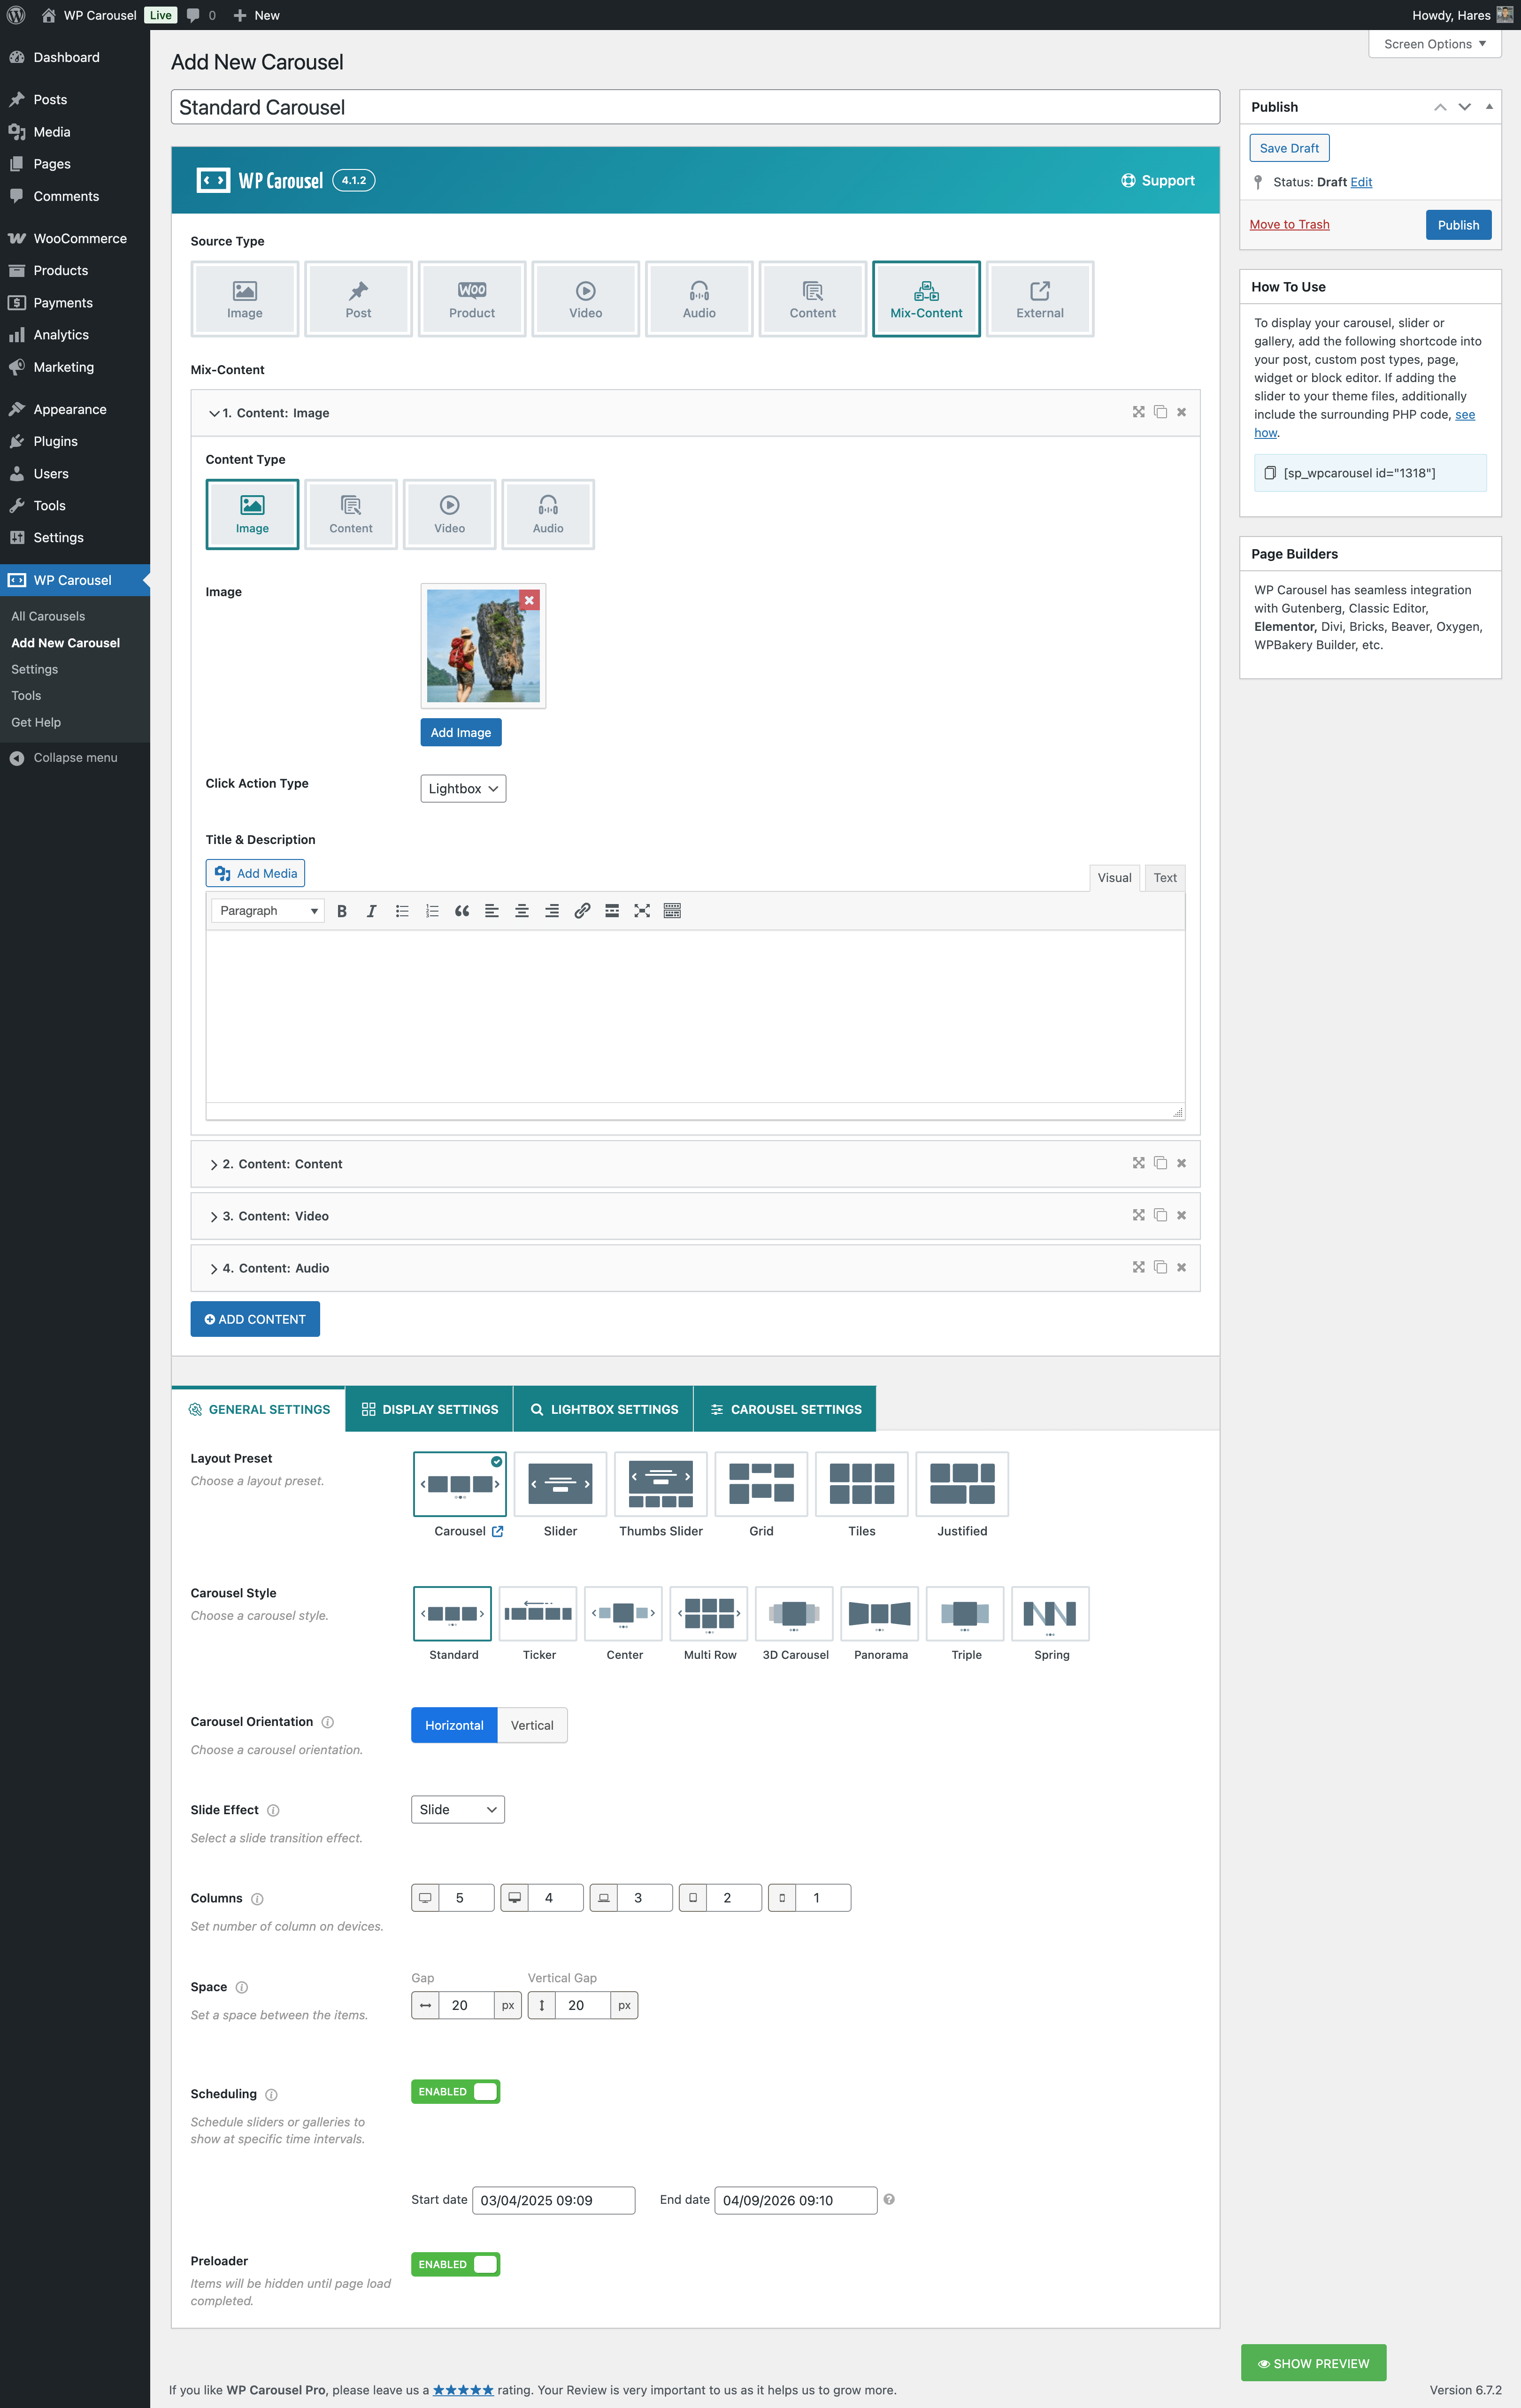Select the Image content type
The height and width of the screenshot is (2408, 1521).
point(252,514)
